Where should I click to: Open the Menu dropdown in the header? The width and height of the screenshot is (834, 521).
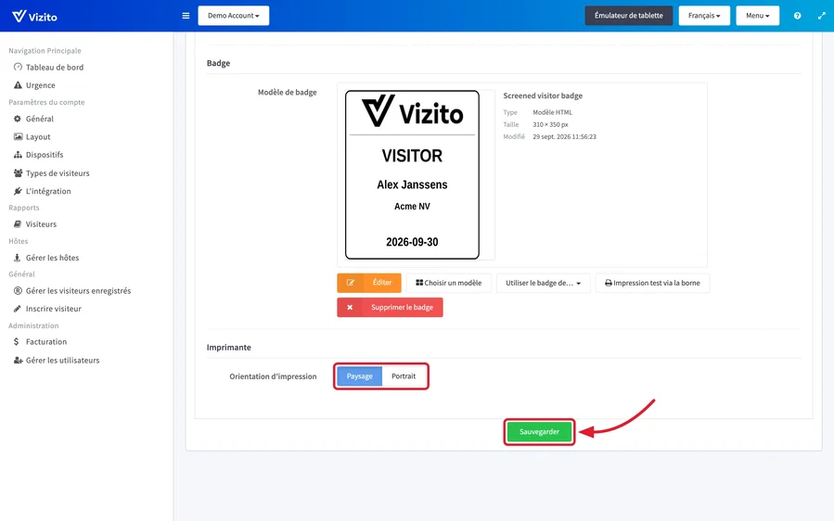757,16
